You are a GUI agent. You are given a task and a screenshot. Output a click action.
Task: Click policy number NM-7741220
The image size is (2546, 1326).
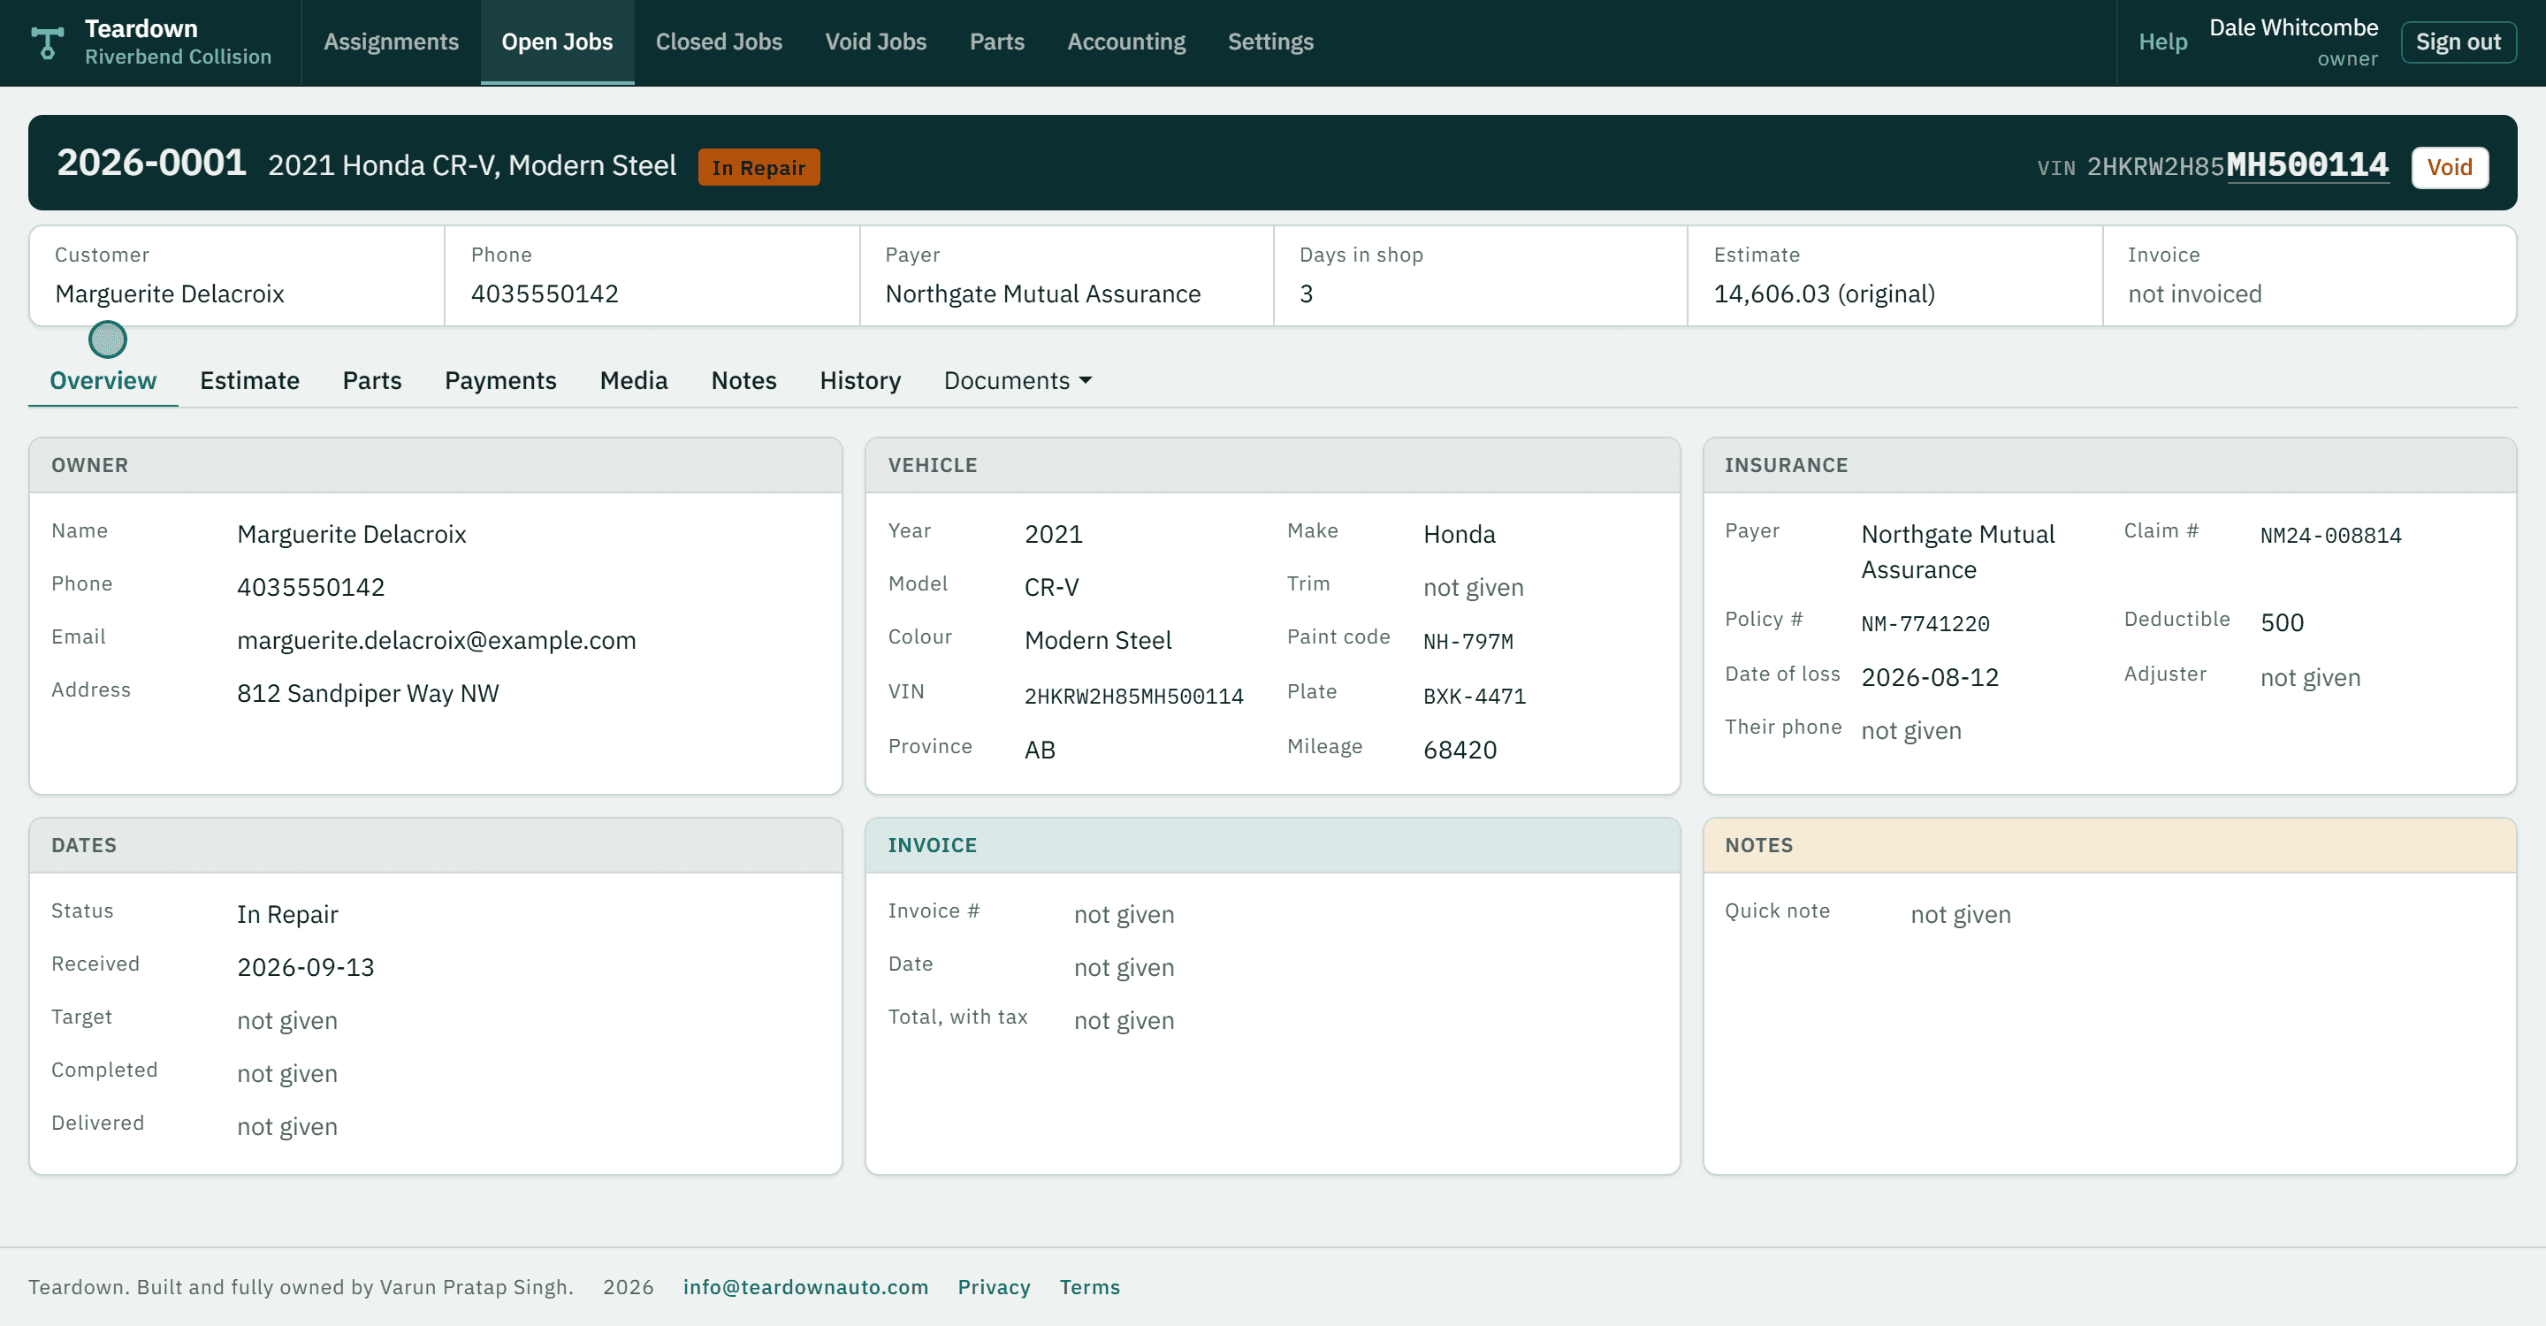tap(1925, 623)
